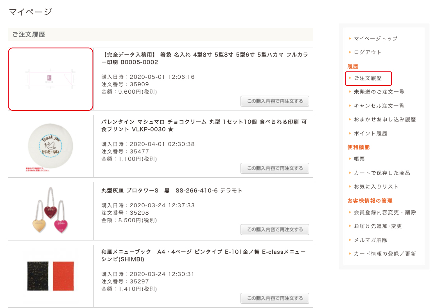This screenshot has width=436, height=308.
Task: View キャンセル注文一覧 in sidebar
Action: [379, 106]
